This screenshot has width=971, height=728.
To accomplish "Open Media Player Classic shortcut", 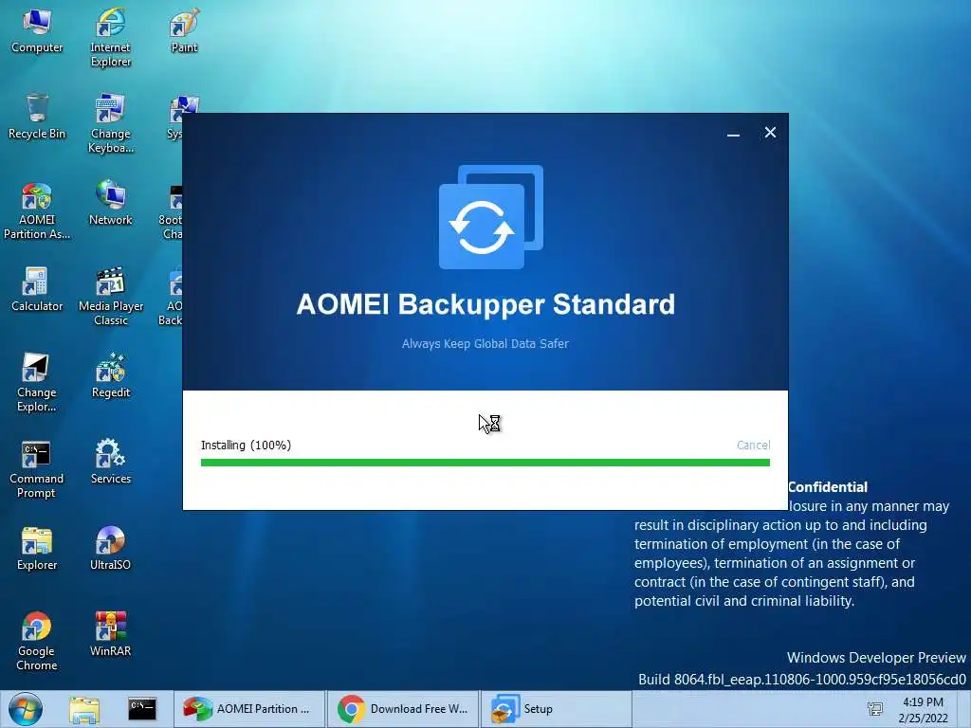I will click(110, 296).
